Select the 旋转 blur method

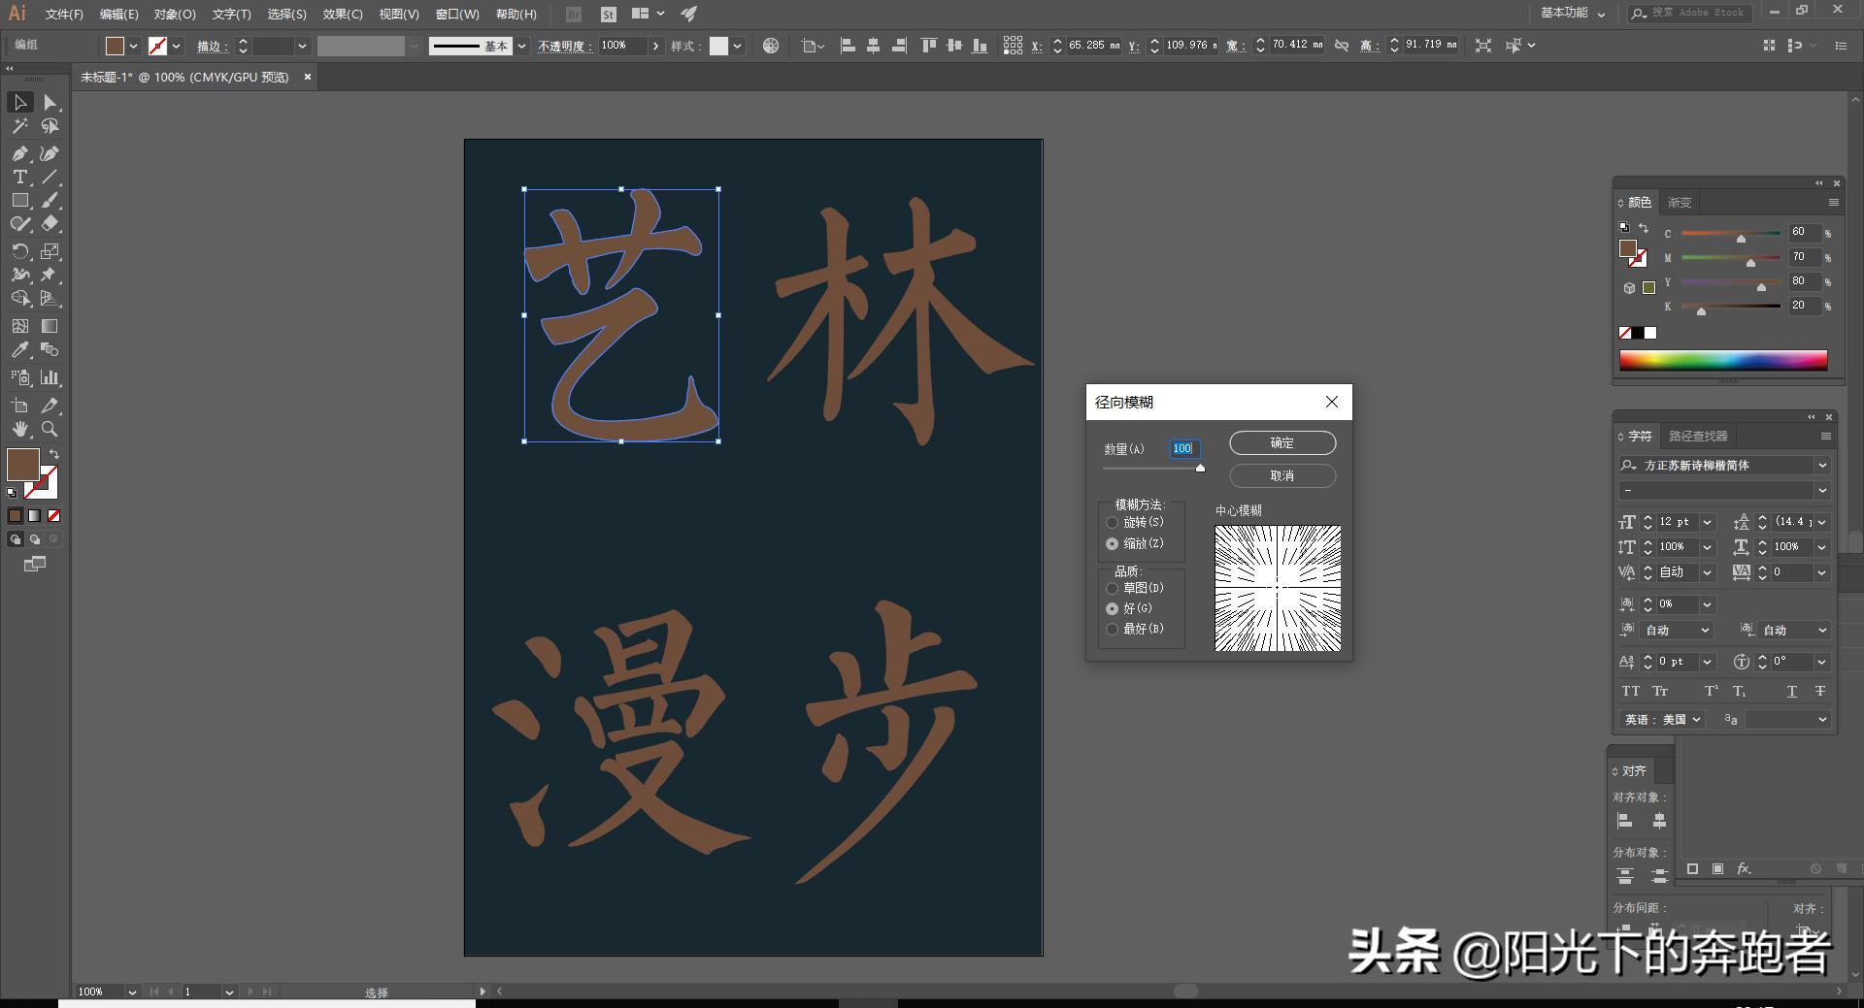click(1113, 523)
